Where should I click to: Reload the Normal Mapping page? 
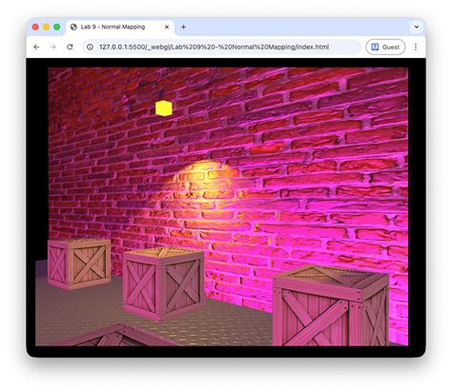[x=70, y=47]
